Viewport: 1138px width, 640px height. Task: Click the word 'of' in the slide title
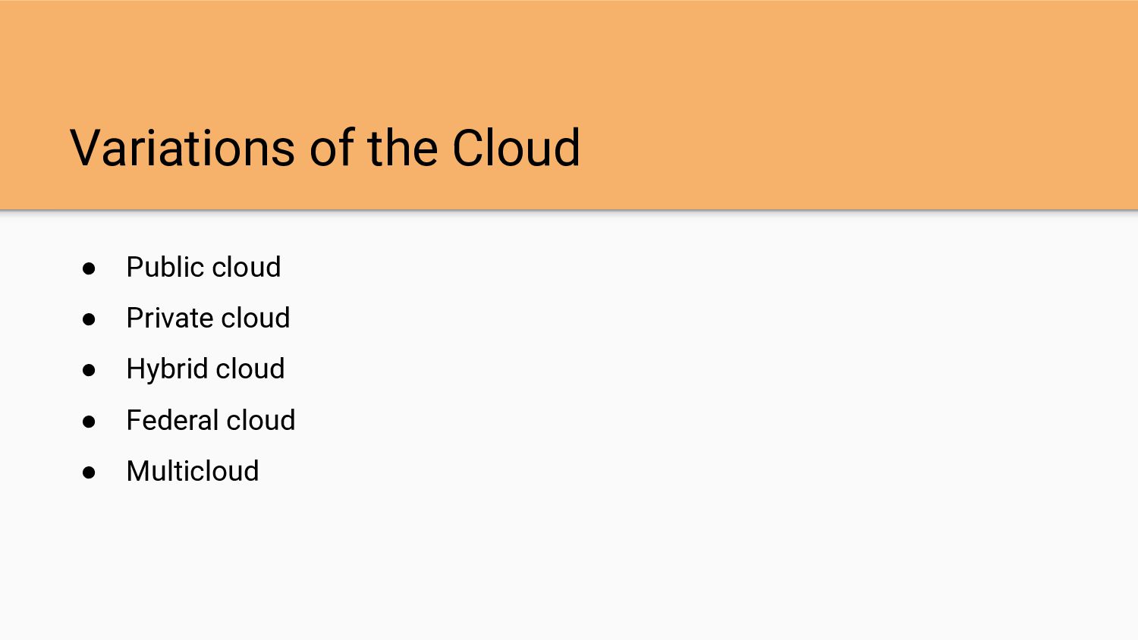(332, 147)
